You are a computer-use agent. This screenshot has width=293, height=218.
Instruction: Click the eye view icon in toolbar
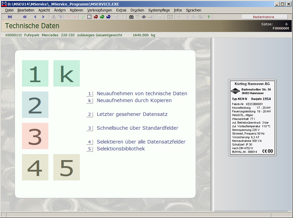coord(144,17)
